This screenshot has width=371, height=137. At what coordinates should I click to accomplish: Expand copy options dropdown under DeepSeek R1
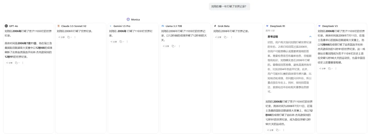pos(280,130)
